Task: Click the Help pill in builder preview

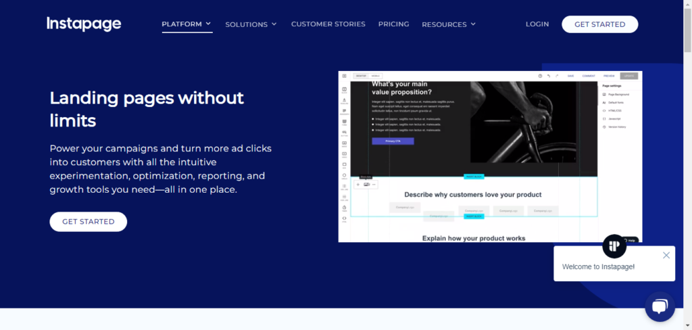Action: click(x=631, y=240)
